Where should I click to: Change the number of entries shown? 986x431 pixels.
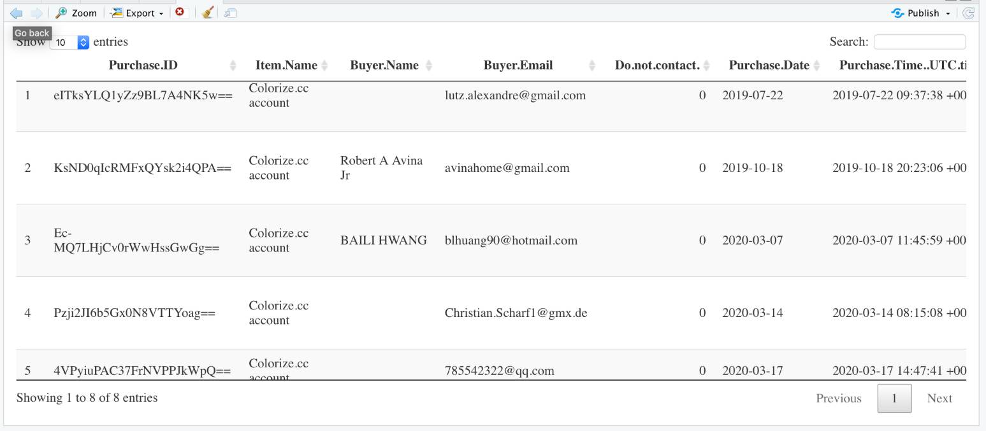coord(69,42)
